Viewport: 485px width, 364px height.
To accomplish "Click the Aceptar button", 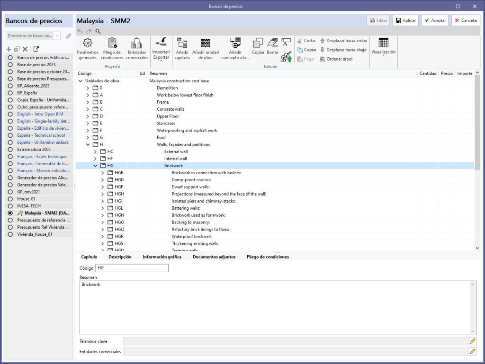I will [x=434, y=20].
